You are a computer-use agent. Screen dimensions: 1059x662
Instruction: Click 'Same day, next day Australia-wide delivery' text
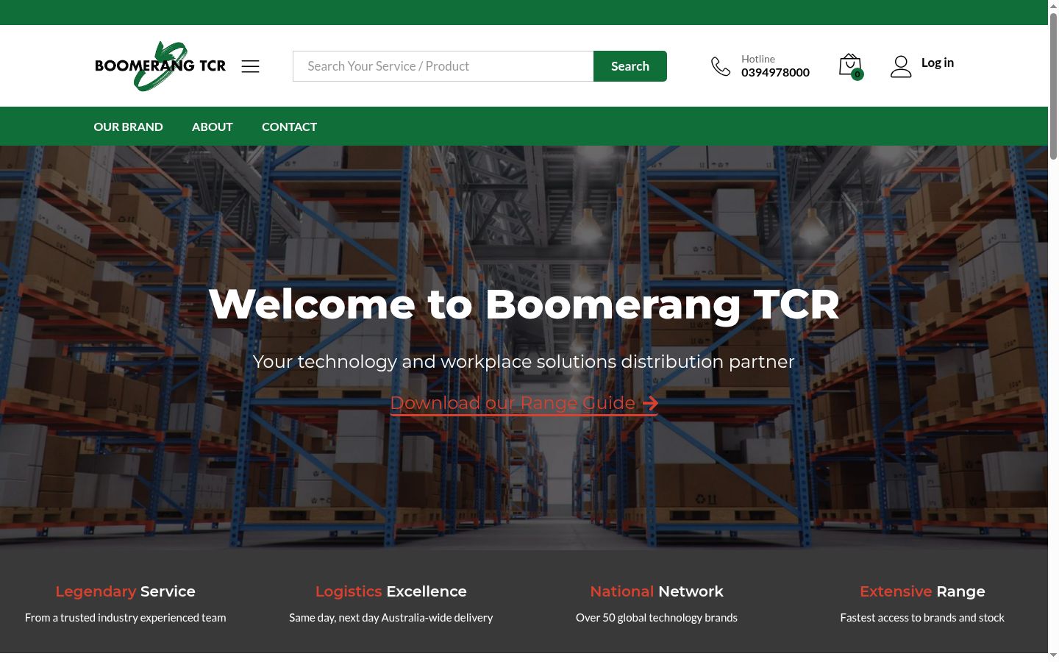pyautogui.click(x=391, y=618)
